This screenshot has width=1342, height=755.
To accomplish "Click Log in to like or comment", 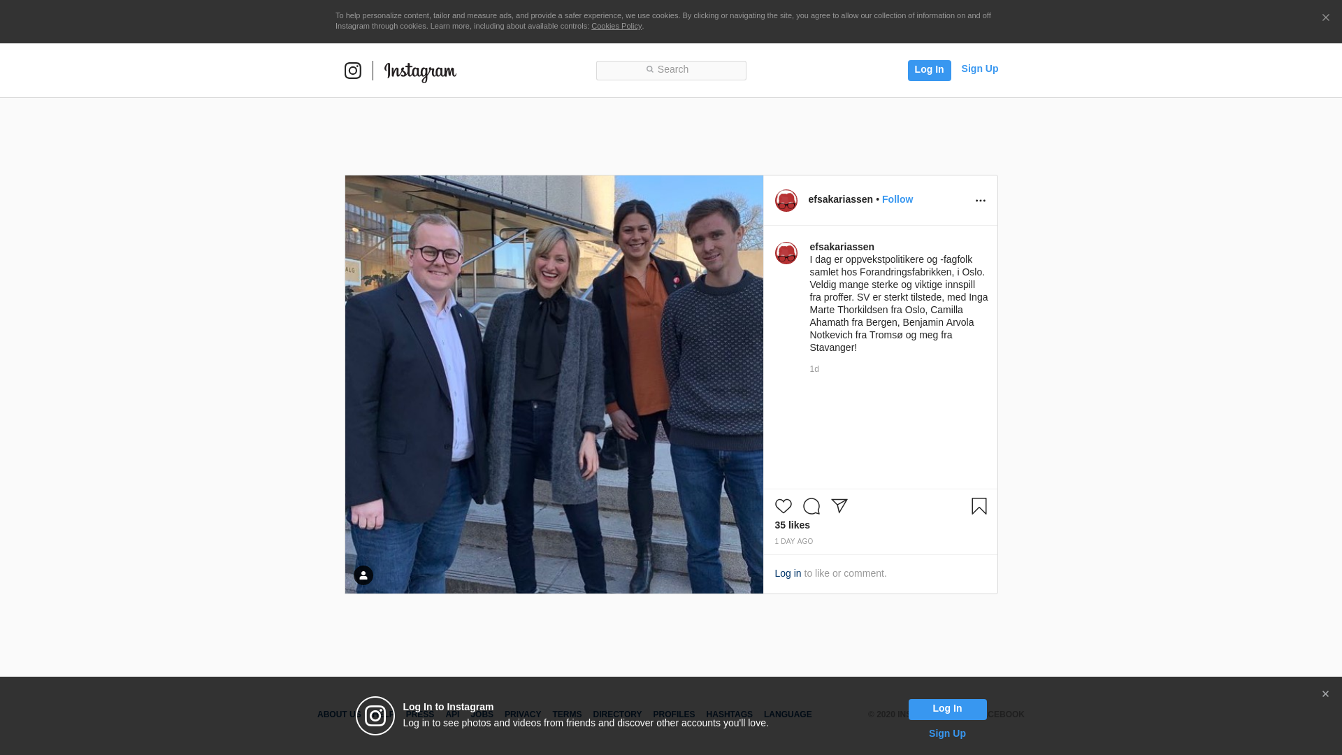I will (x=788, y=573).
